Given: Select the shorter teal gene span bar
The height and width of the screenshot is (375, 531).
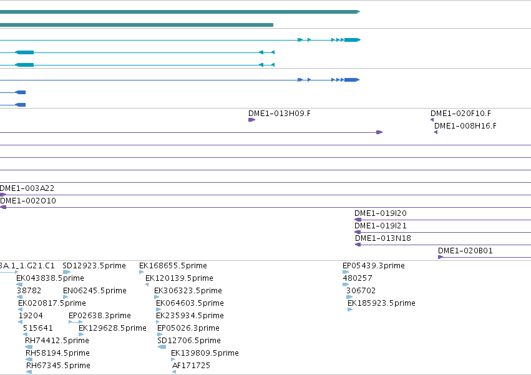Looking at the screenshot, I should (x=137, y=25).
